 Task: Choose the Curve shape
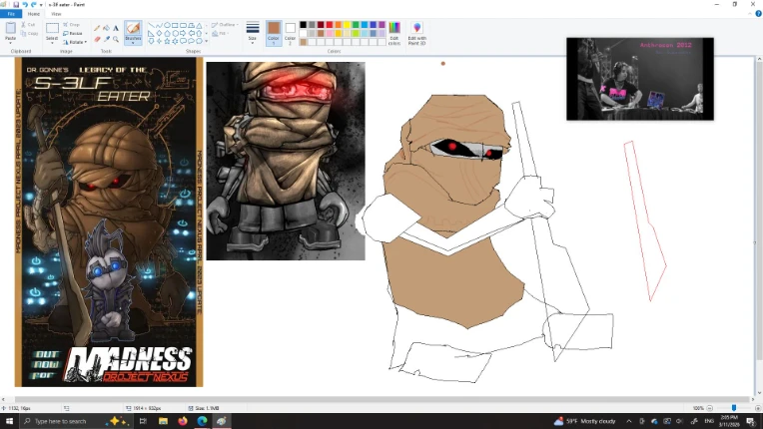coord(159,25)
